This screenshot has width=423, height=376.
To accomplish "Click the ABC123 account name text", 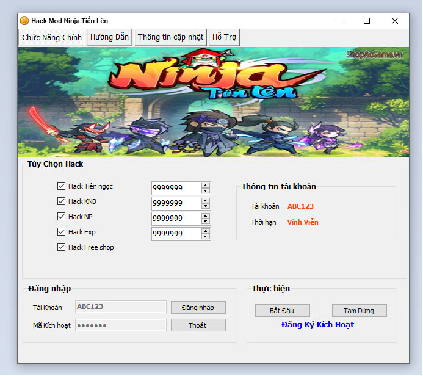I will pyautogui.click(x=300, y=206).
